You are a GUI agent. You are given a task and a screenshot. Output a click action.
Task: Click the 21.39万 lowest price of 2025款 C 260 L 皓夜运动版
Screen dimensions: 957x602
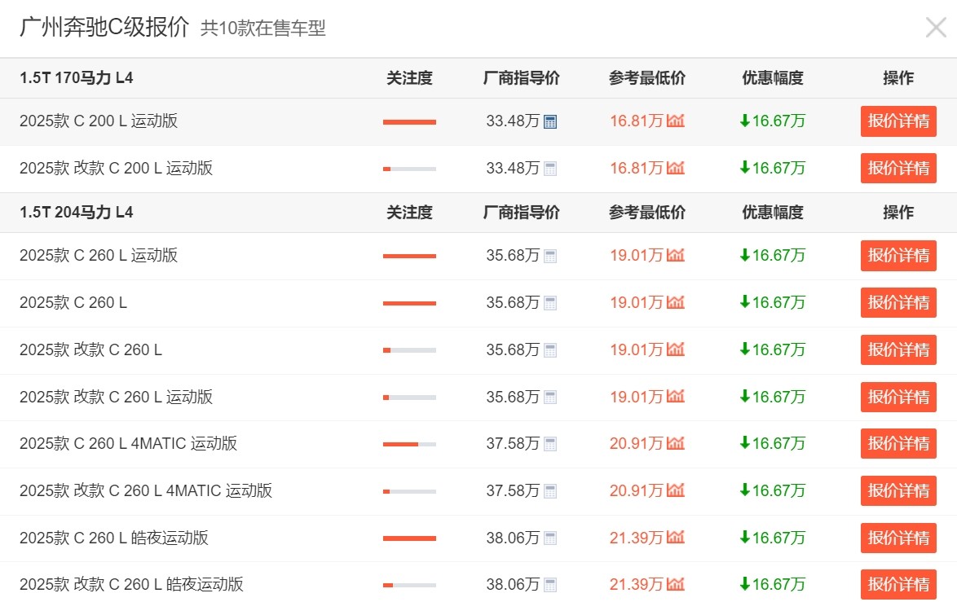click(636, 538)
